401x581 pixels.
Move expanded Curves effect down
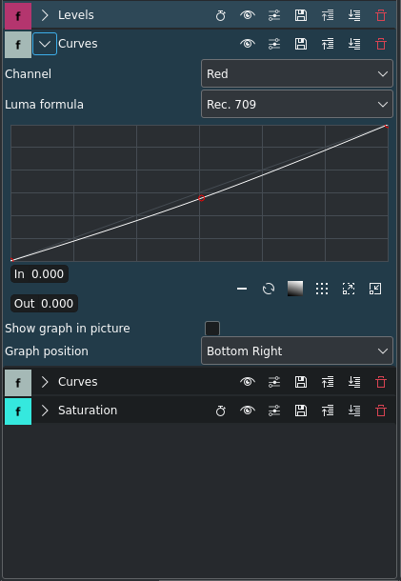tap(354, 44)
